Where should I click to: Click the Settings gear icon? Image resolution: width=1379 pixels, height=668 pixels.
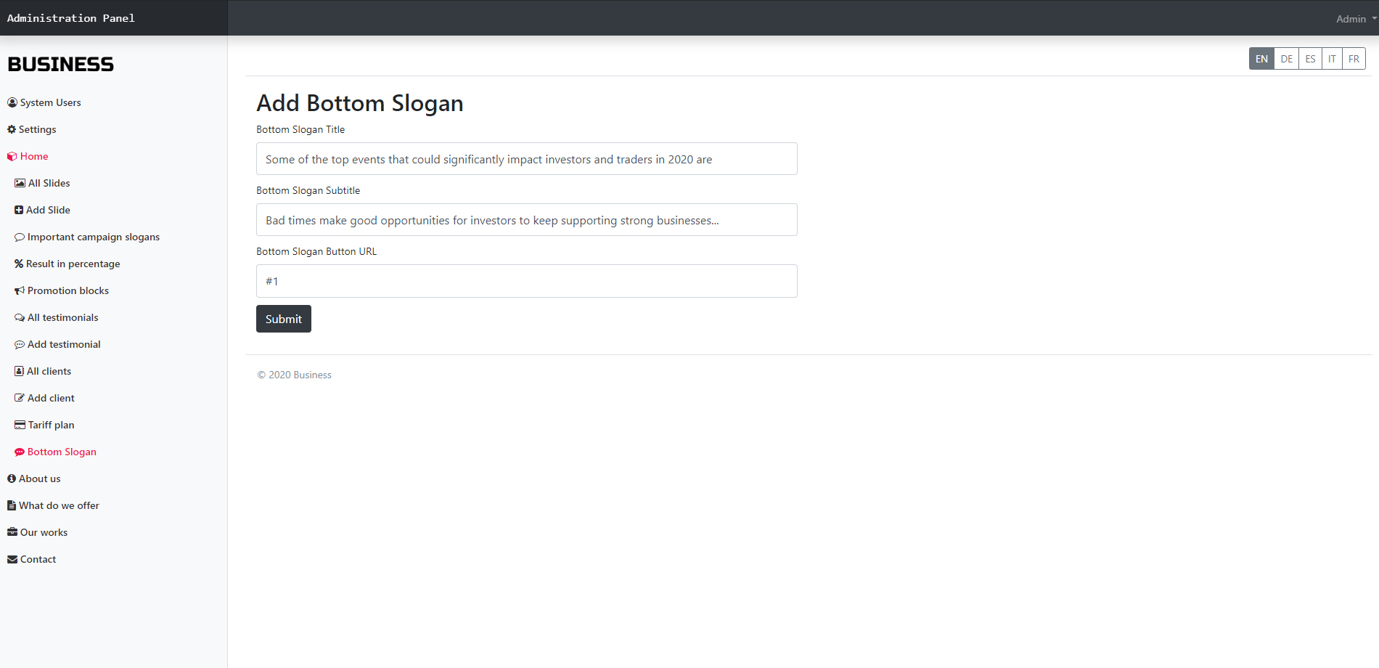coord(12,129)
